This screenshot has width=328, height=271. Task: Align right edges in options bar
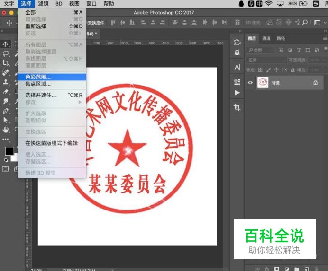coord(162,22)
